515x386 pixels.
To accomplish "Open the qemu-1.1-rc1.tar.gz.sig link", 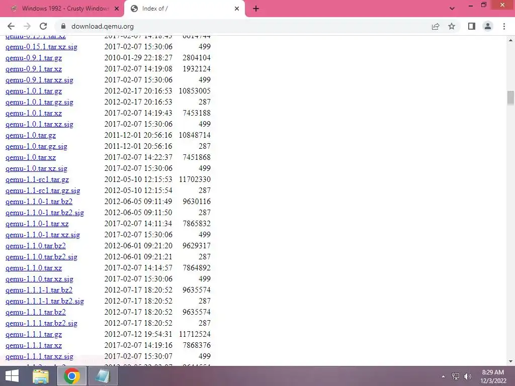I will click(x=43, y=190).
